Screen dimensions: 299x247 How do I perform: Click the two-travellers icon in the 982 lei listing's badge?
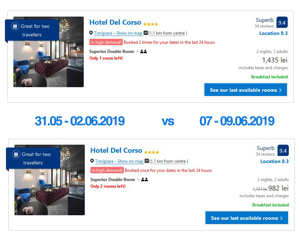[16, 154]
